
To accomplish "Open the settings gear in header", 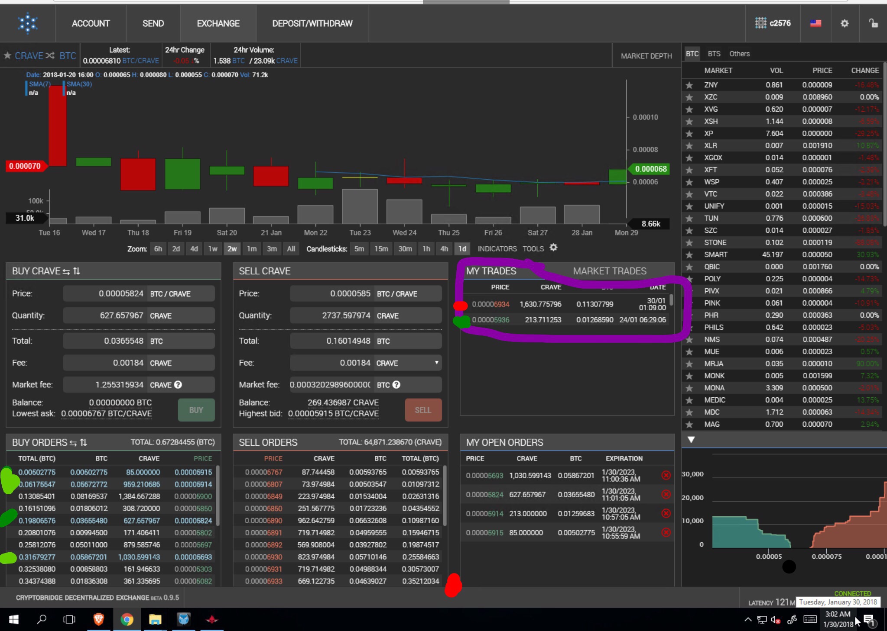I will [845, 23].
